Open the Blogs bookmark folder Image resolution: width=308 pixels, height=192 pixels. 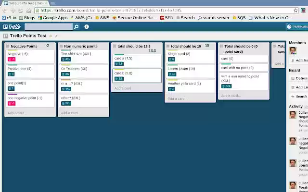coord(27,18)
